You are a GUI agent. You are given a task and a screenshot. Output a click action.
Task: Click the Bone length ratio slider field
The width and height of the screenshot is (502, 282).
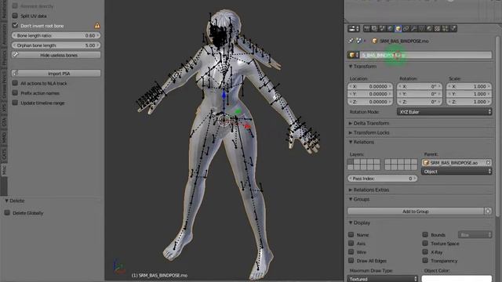coord(56,35)
